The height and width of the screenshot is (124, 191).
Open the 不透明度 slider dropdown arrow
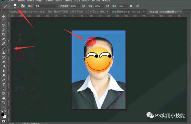[x=79, y=6]
